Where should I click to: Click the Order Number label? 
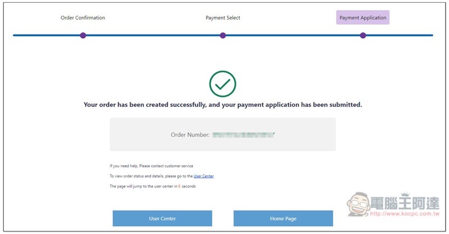tap(190, 135)
